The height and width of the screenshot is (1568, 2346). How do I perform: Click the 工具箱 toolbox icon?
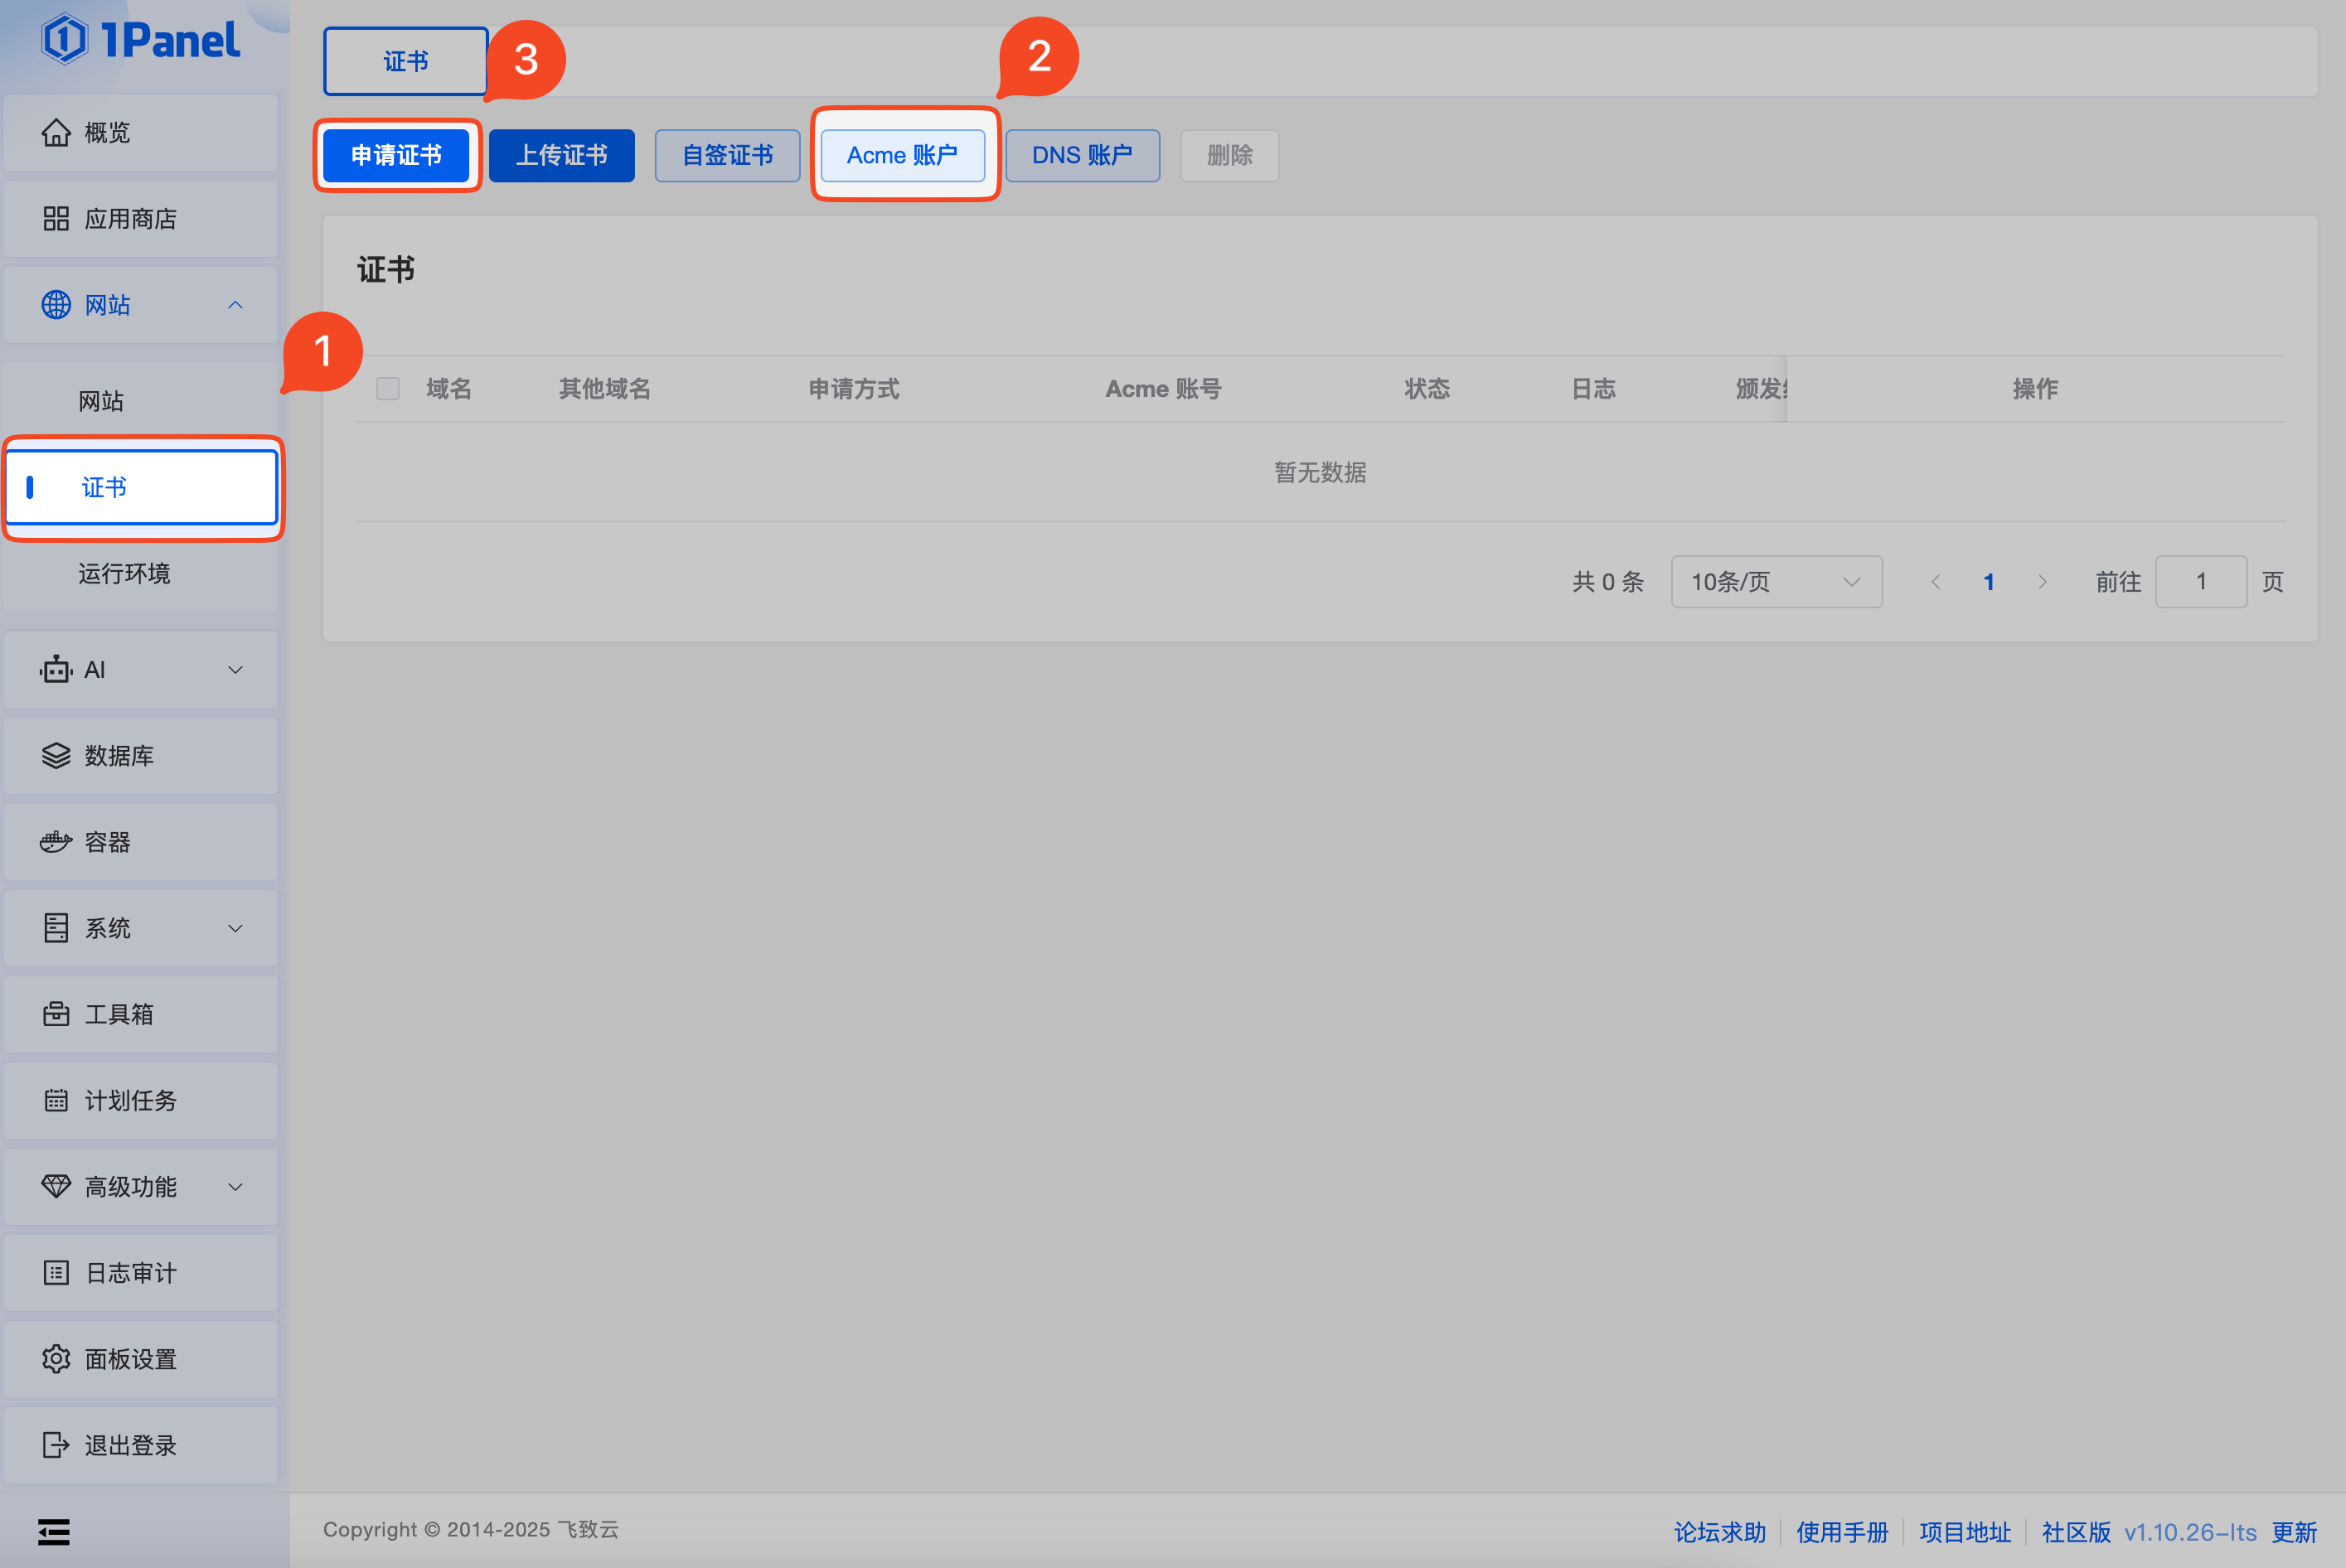pos(56,1014)
